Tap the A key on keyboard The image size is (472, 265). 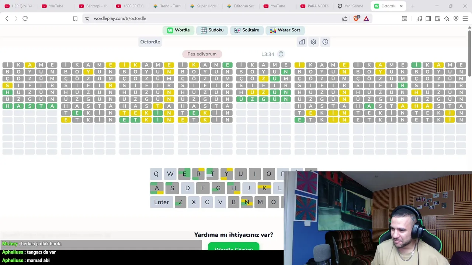pyautogui.click(x=157, y=188)
